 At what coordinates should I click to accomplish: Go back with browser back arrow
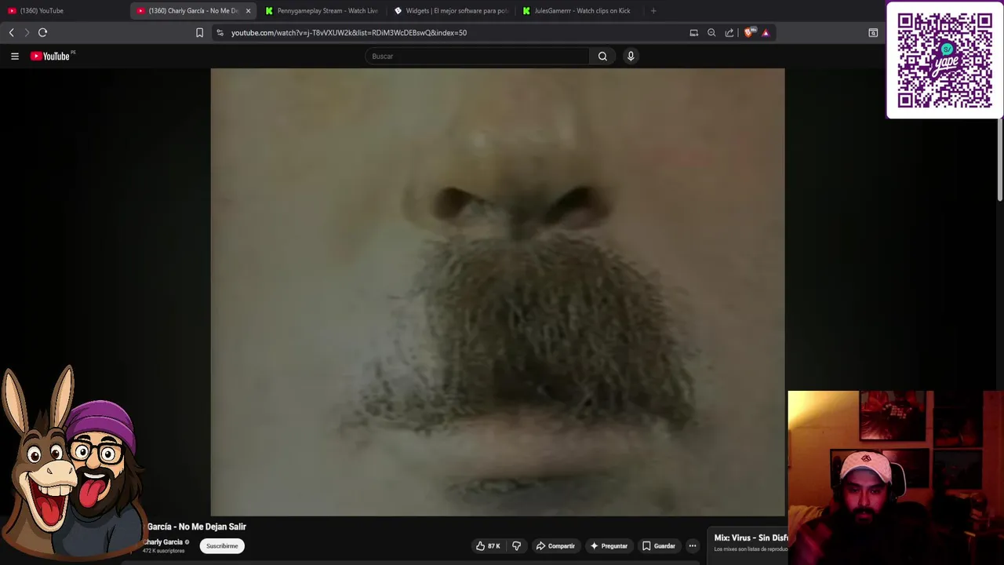11,32
